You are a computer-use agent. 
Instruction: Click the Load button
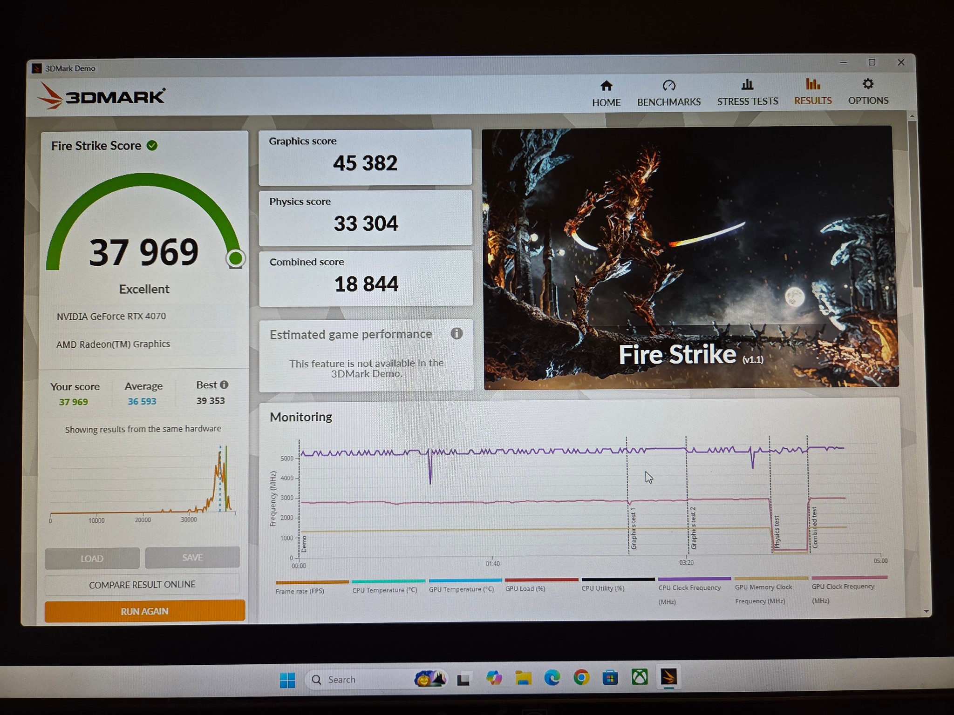tap(92, 558)
